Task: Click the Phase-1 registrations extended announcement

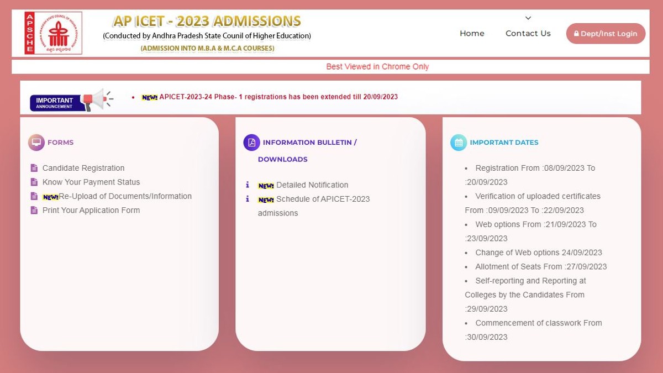Action: (x=278, y=97)
